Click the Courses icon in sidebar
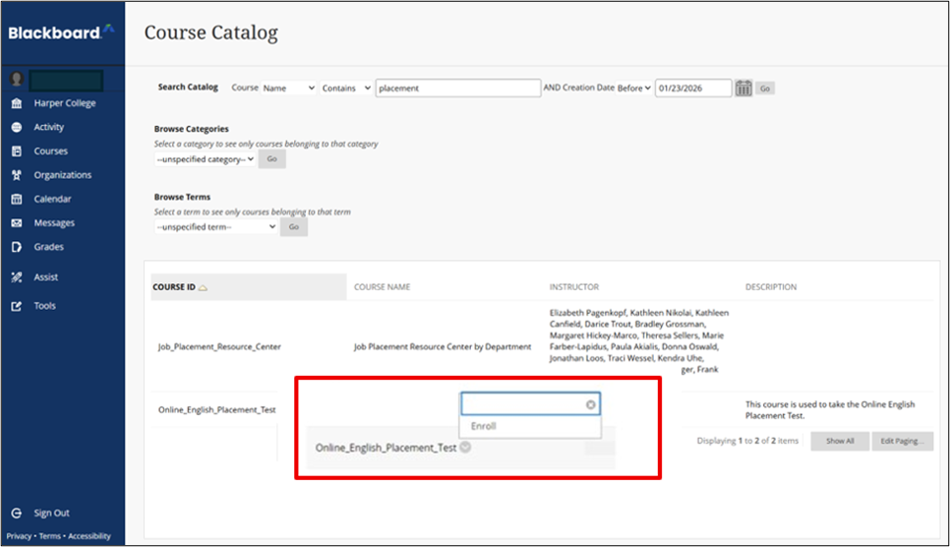The image size is (950, 547). (x=16, y=152)
